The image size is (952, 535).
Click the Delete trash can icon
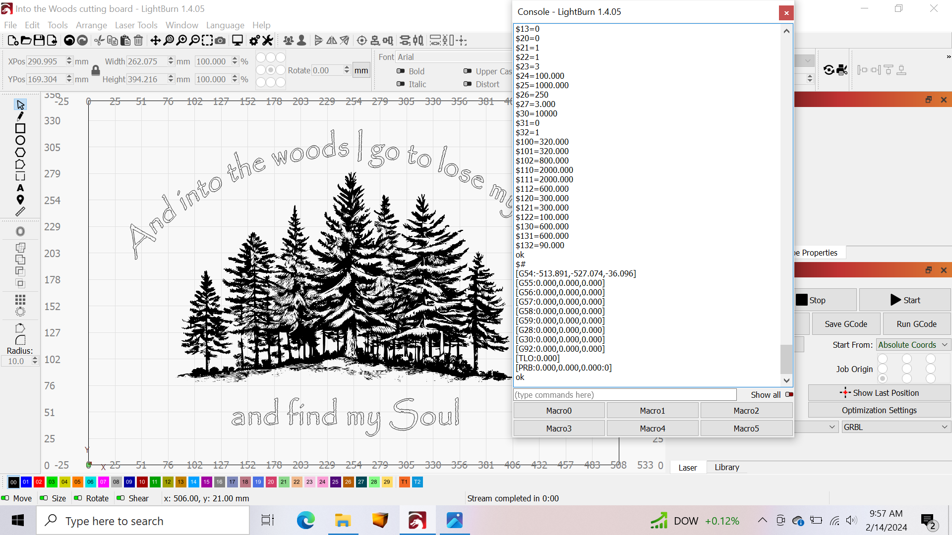click(138, 41)
